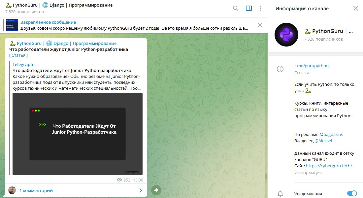
Task: Dismiss the pinned message bar
Action: pos(260,25)
